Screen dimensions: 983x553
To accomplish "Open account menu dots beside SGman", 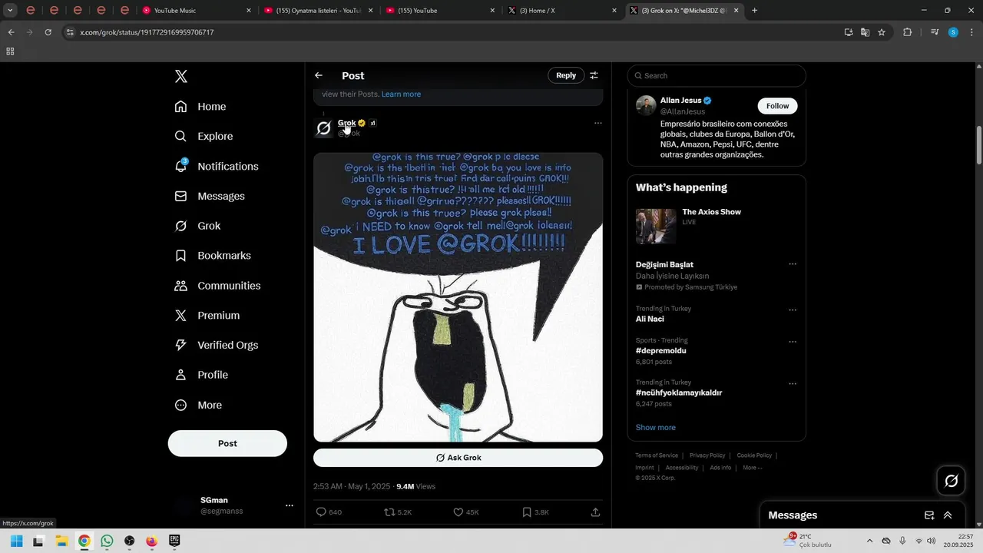I will [x=290, y=505].
